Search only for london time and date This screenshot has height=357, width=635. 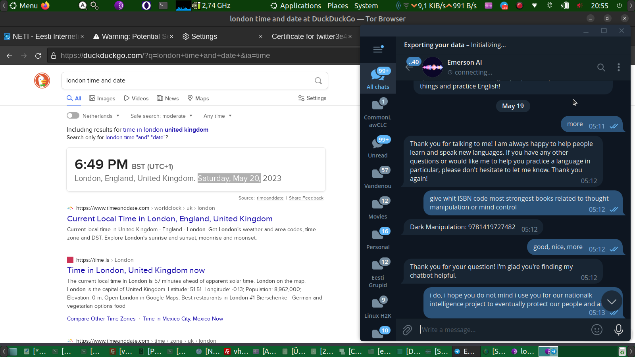135,138
